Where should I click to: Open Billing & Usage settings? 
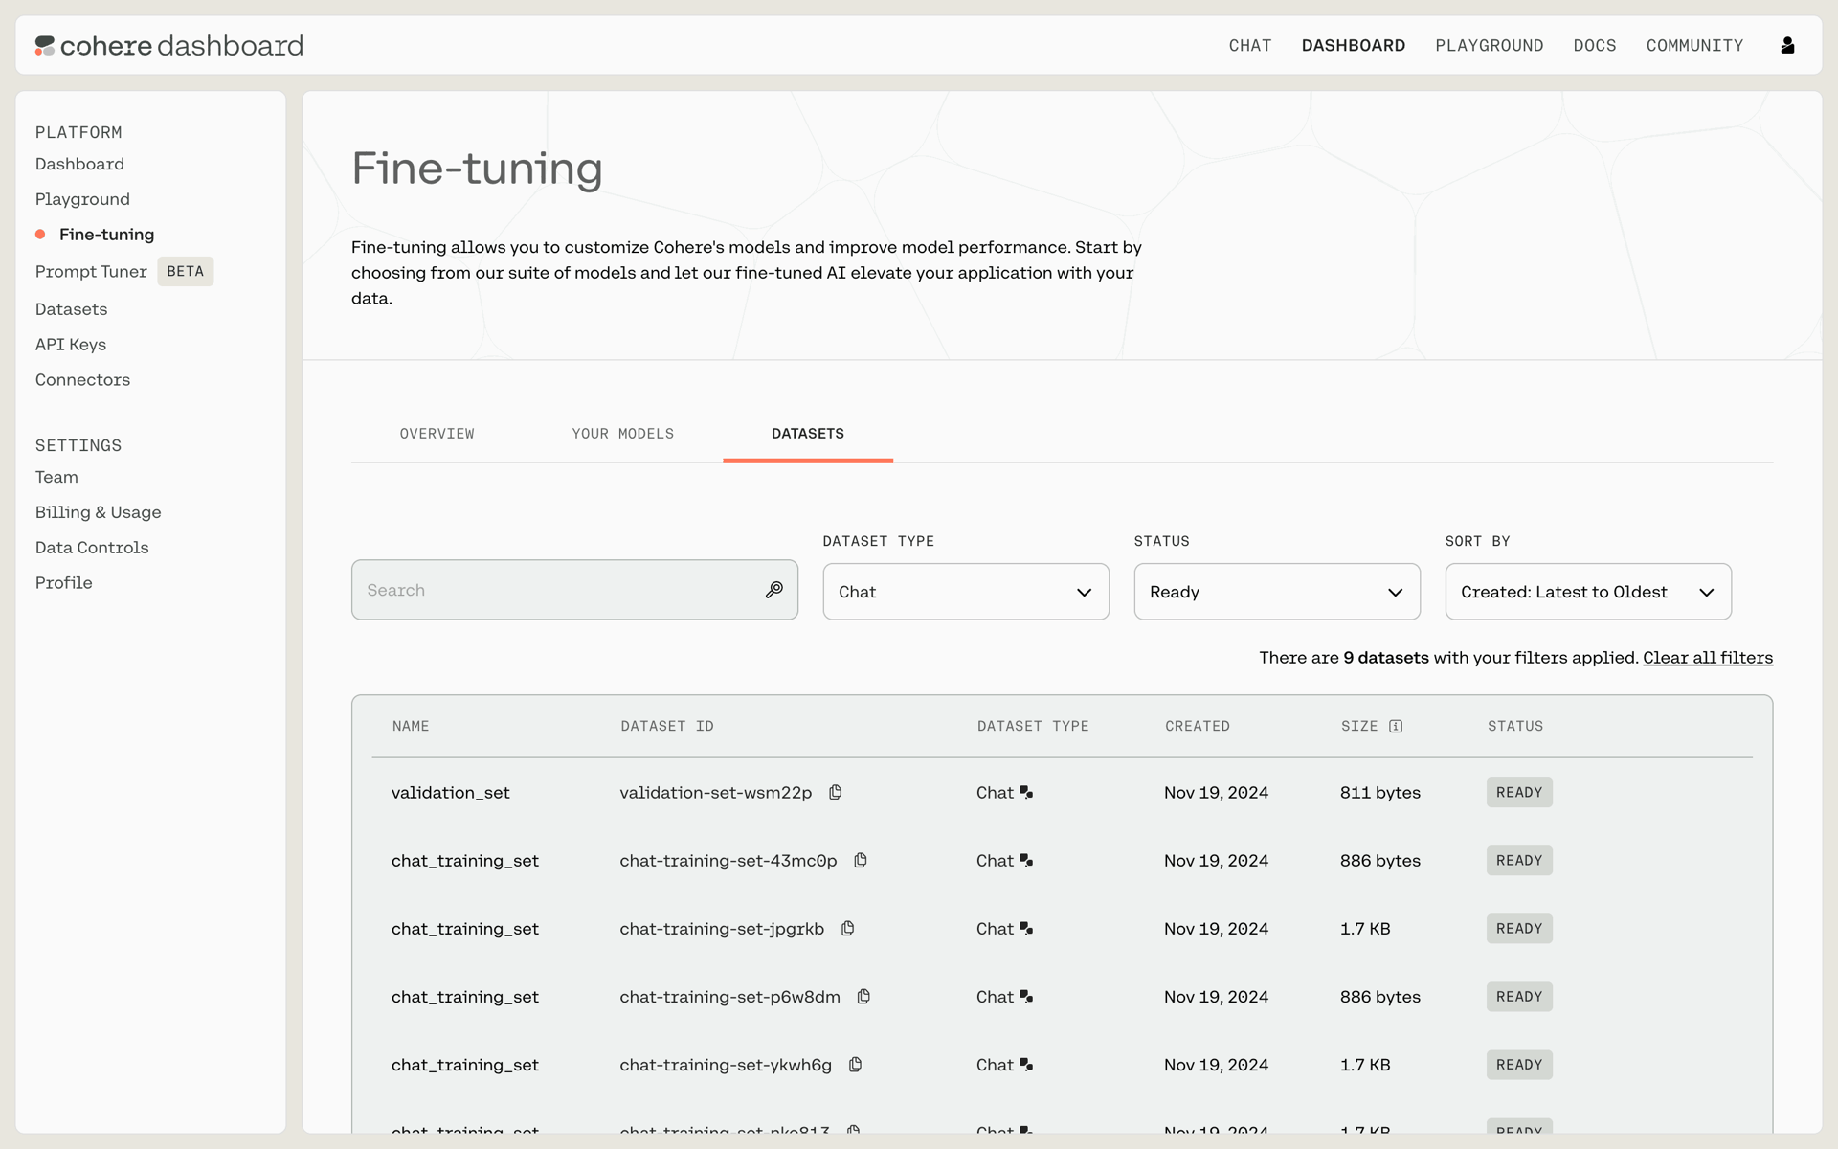(x=98, y=512)
